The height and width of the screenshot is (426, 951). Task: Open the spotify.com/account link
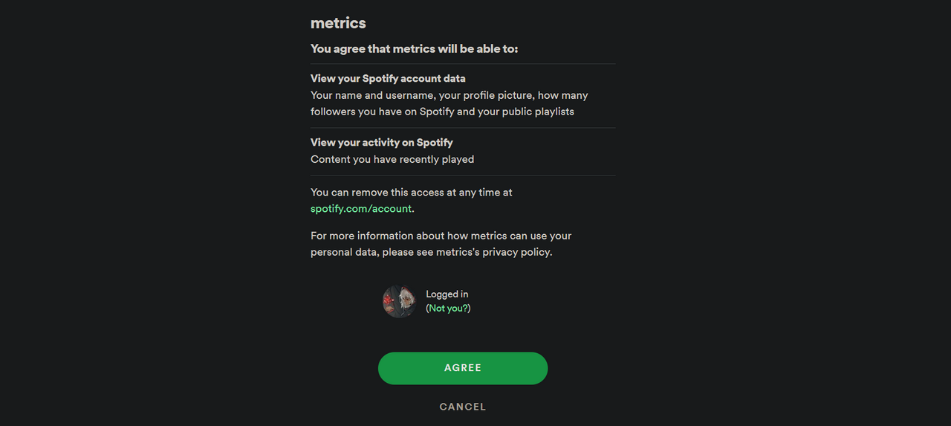tap(360, 209)
